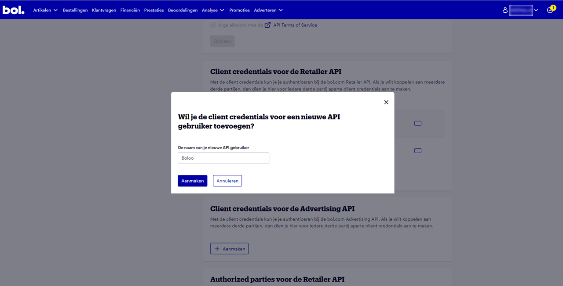Click into the API gebruiker name field
The image size is (563, 286).
(x=223, y=158)
